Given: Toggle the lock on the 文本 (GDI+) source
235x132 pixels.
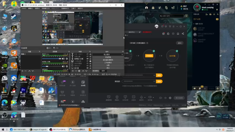Looking at the screenshot, I should [x=90, y=54].
